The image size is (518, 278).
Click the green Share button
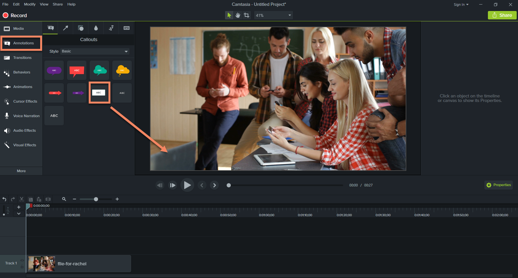tap(502, 15)
